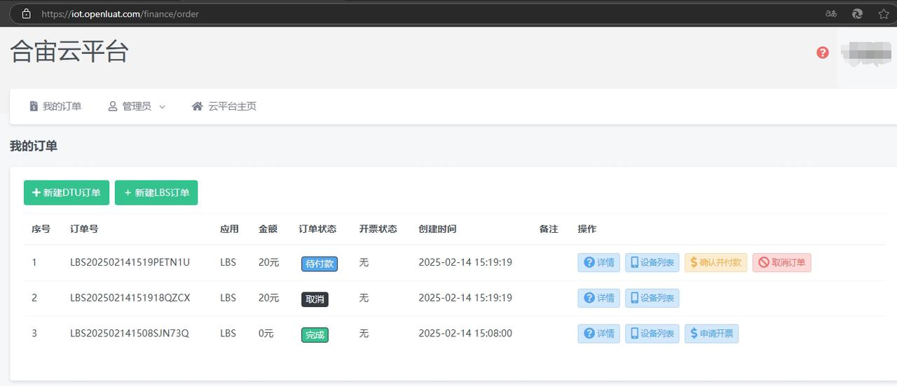Screen dimensions: 897x386
Task: Open 详情 for order LBS202502141519PETN1U
Action: click(x=599, y=262)
